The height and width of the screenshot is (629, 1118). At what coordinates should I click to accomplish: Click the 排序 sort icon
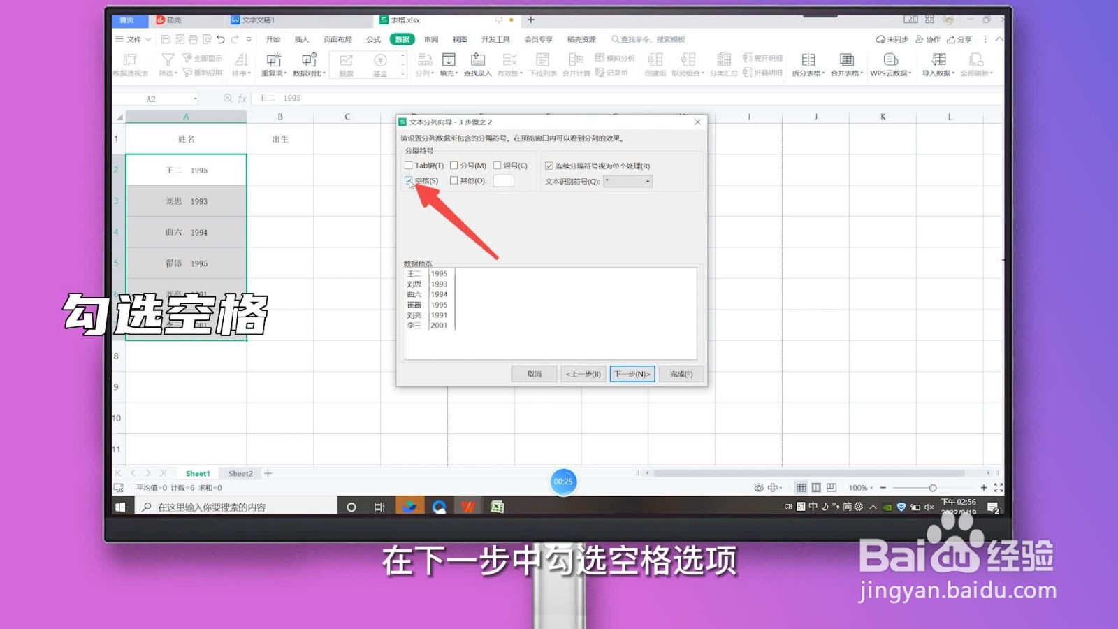tap(241, 60)
